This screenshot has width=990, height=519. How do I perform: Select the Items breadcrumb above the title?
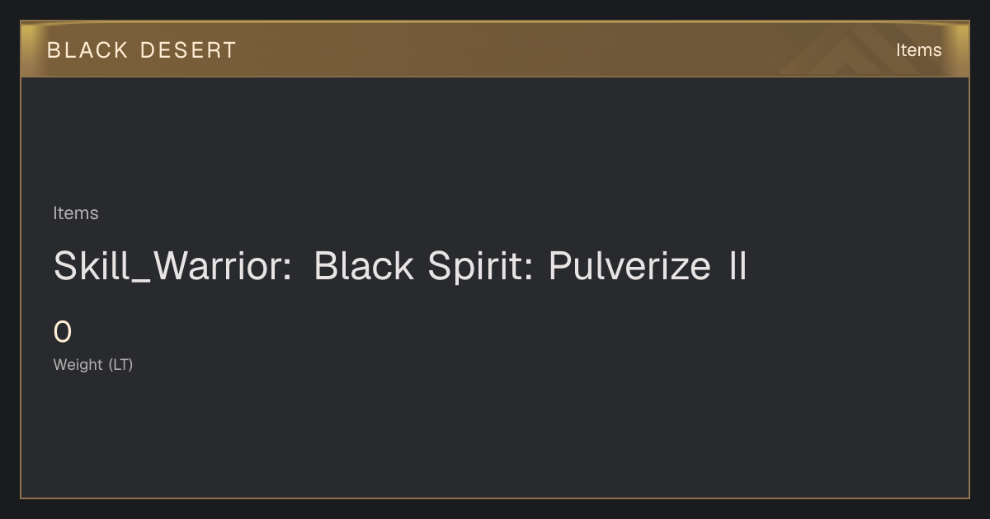(76, 213)
